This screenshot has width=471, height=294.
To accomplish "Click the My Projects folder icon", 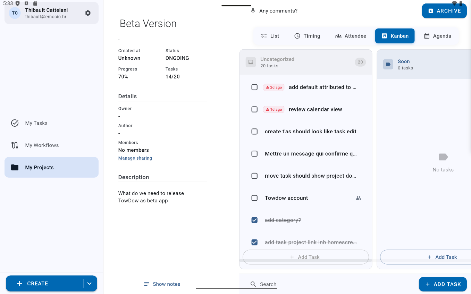I will tap(15, 167).
